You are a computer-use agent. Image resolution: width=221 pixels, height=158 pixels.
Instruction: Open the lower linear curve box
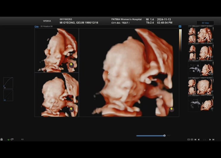pyautogui.click(x=8, y=95)
